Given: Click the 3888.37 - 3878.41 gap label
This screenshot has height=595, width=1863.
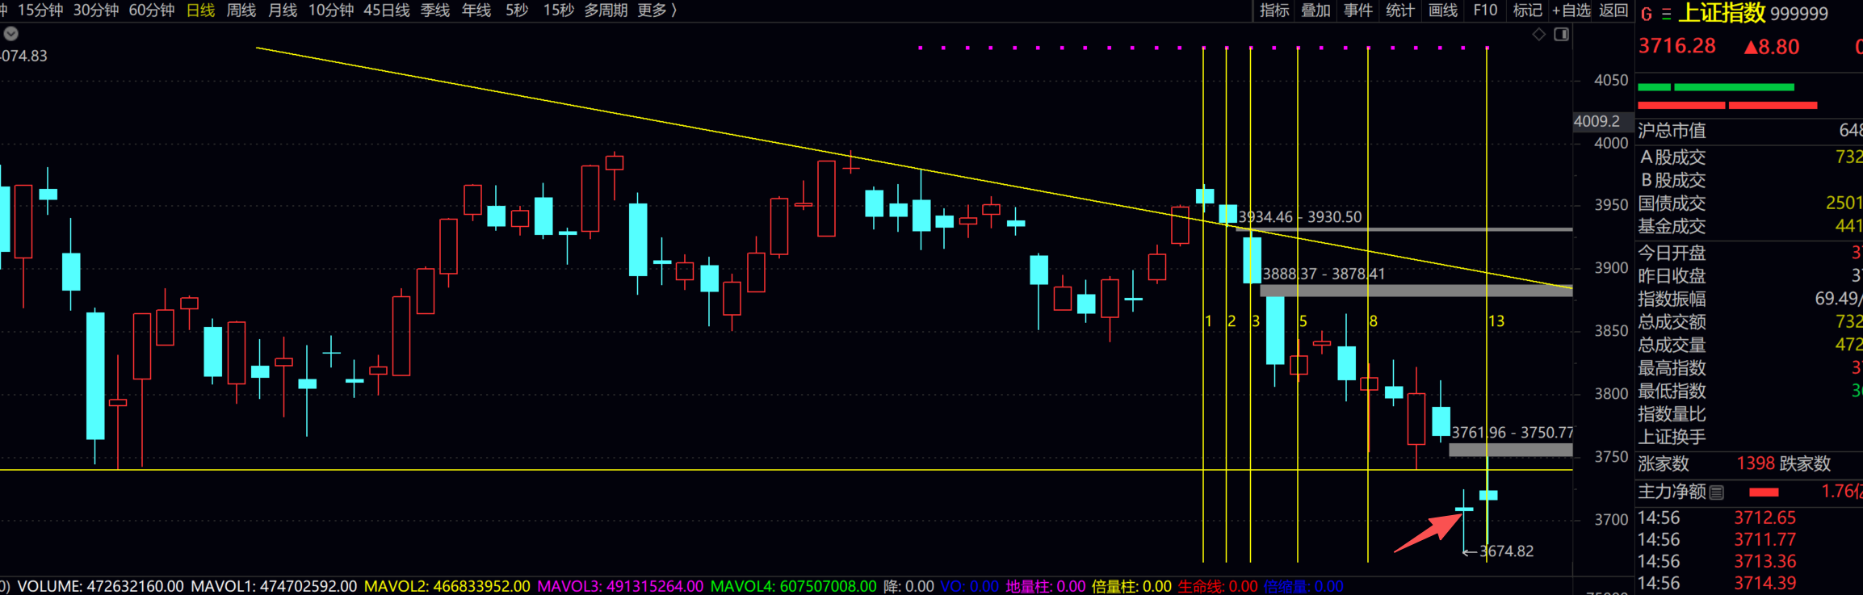Looking at the screenshot, I should [1324, 274].
